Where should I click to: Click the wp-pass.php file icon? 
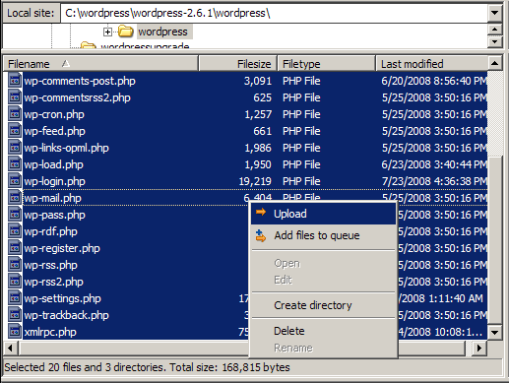pyautogui.click(x=15, y=215)
